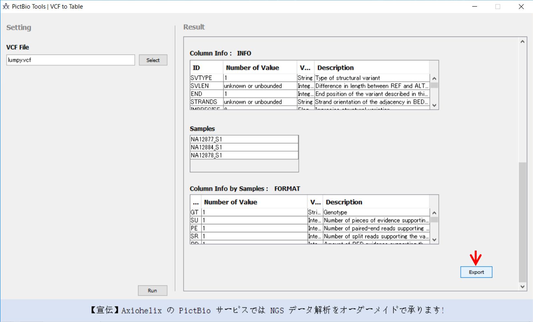This screenshot has width=533, height=322.
Task: Click the Result panel vertical scrollbar thumb
Action: click(522, 222)
